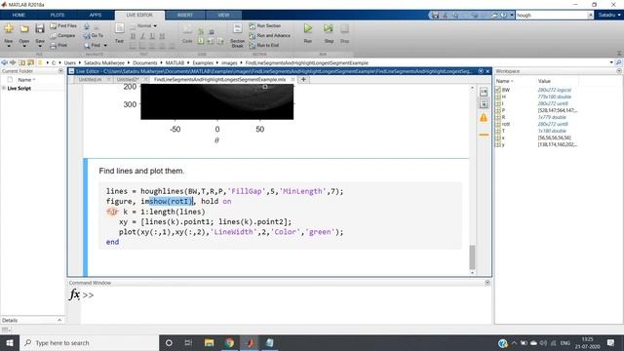624x351 pixels.
Task: Open the Current Folder panel actions menu
Action: tap(60, 71)
